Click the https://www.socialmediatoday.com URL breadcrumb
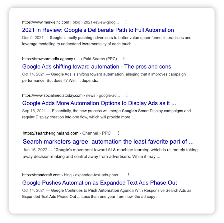Viewport: 224px width, 223px height. pyautogui.click(x=71, y=95)
